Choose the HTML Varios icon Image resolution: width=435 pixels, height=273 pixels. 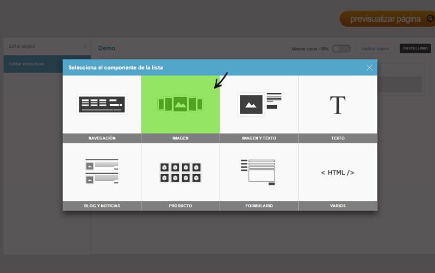[338, 173]
